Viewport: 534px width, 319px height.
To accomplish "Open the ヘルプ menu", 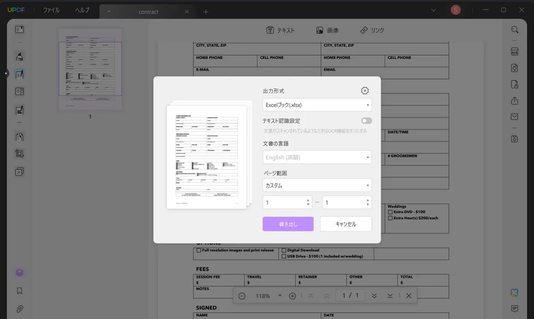I will click(x=82, y=10).
